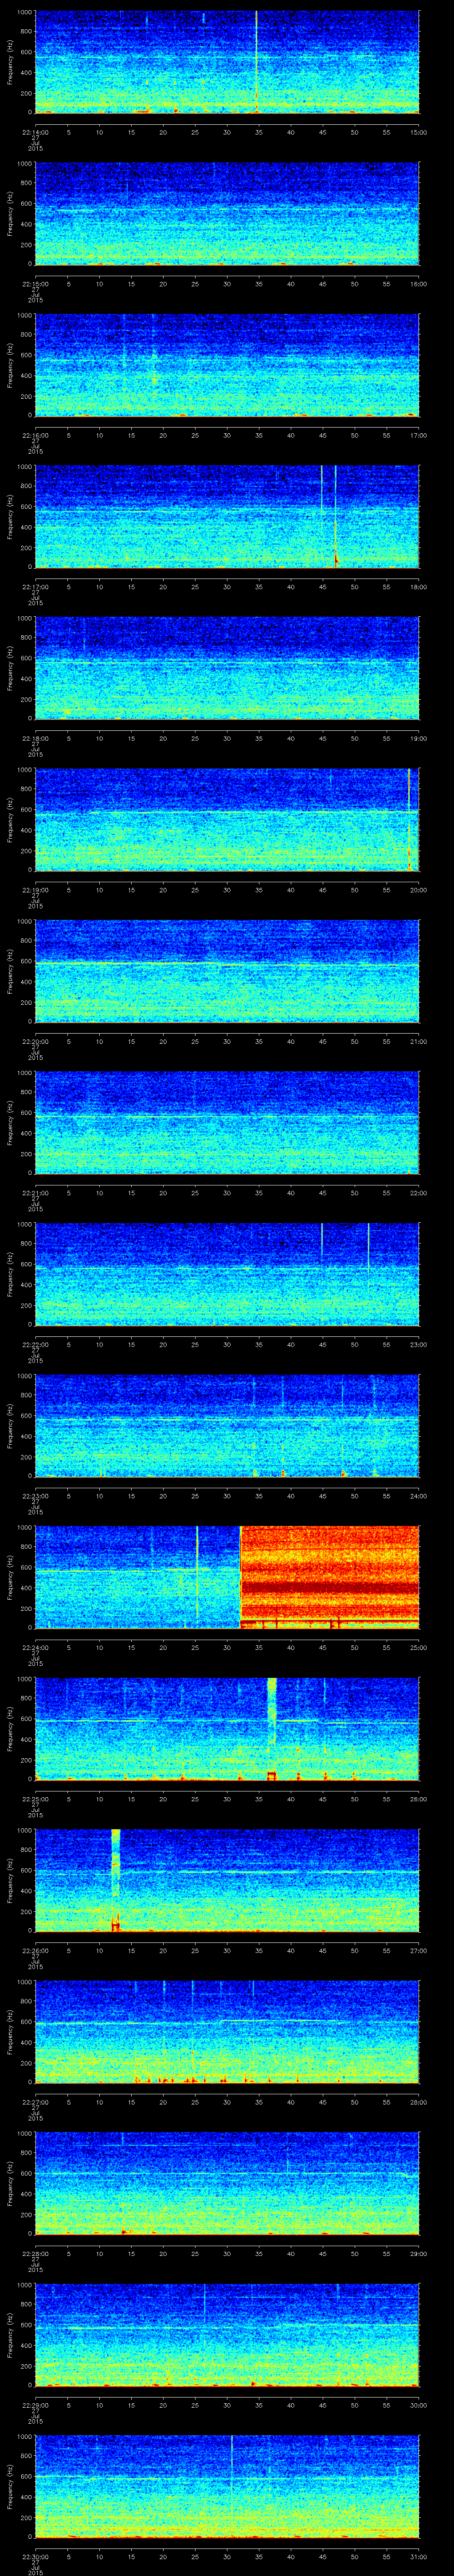Image resolution: width=454 pixels, height=2576 pixels.
Task: Click the Frequency (Hz) axis label of the 22:24:00 spectrogram
Action: tap(10, 1577)
